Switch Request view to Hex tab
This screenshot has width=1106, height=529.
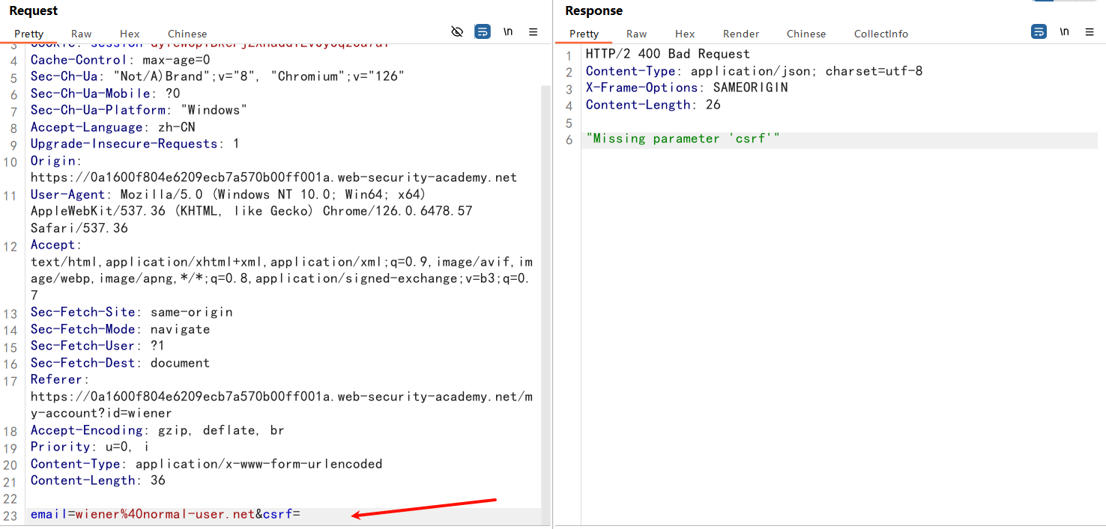click(x=130, y=34)
